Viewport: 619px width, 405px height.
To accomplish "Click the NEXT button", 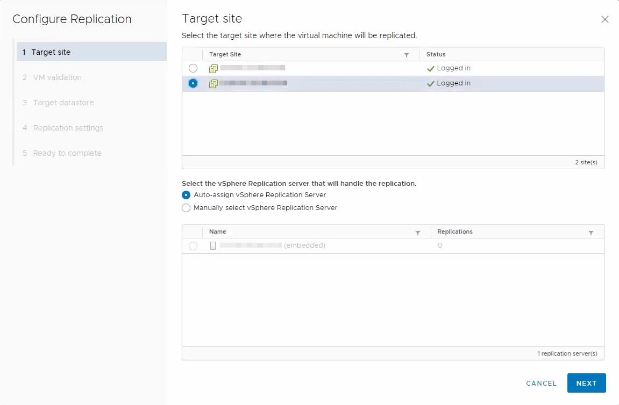I will (586, 383).
